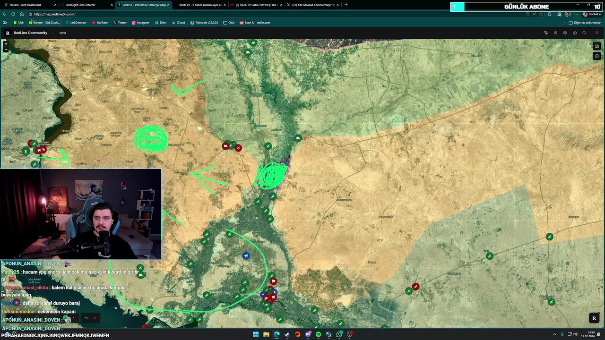Click the green marker at top center of map
The image size is (605, 340).
(253, 43)
